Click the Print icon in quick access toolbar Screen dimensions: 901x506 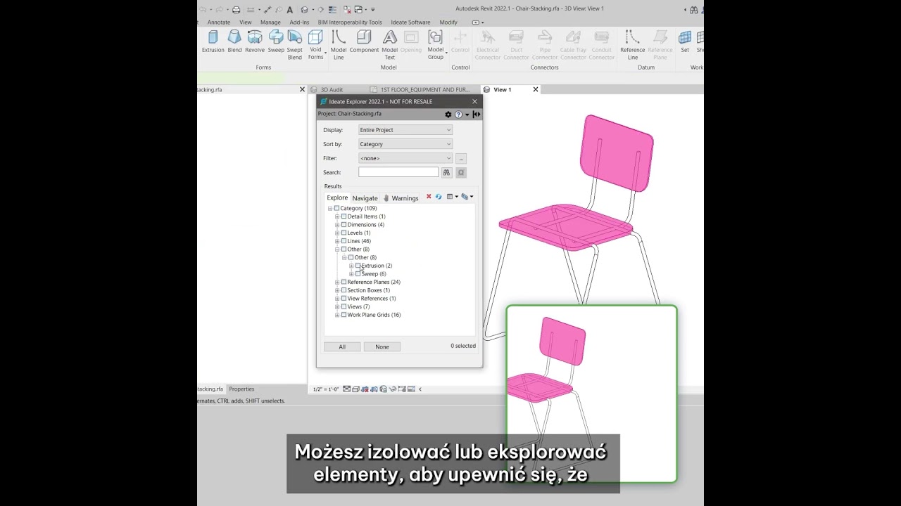point(236,10)
